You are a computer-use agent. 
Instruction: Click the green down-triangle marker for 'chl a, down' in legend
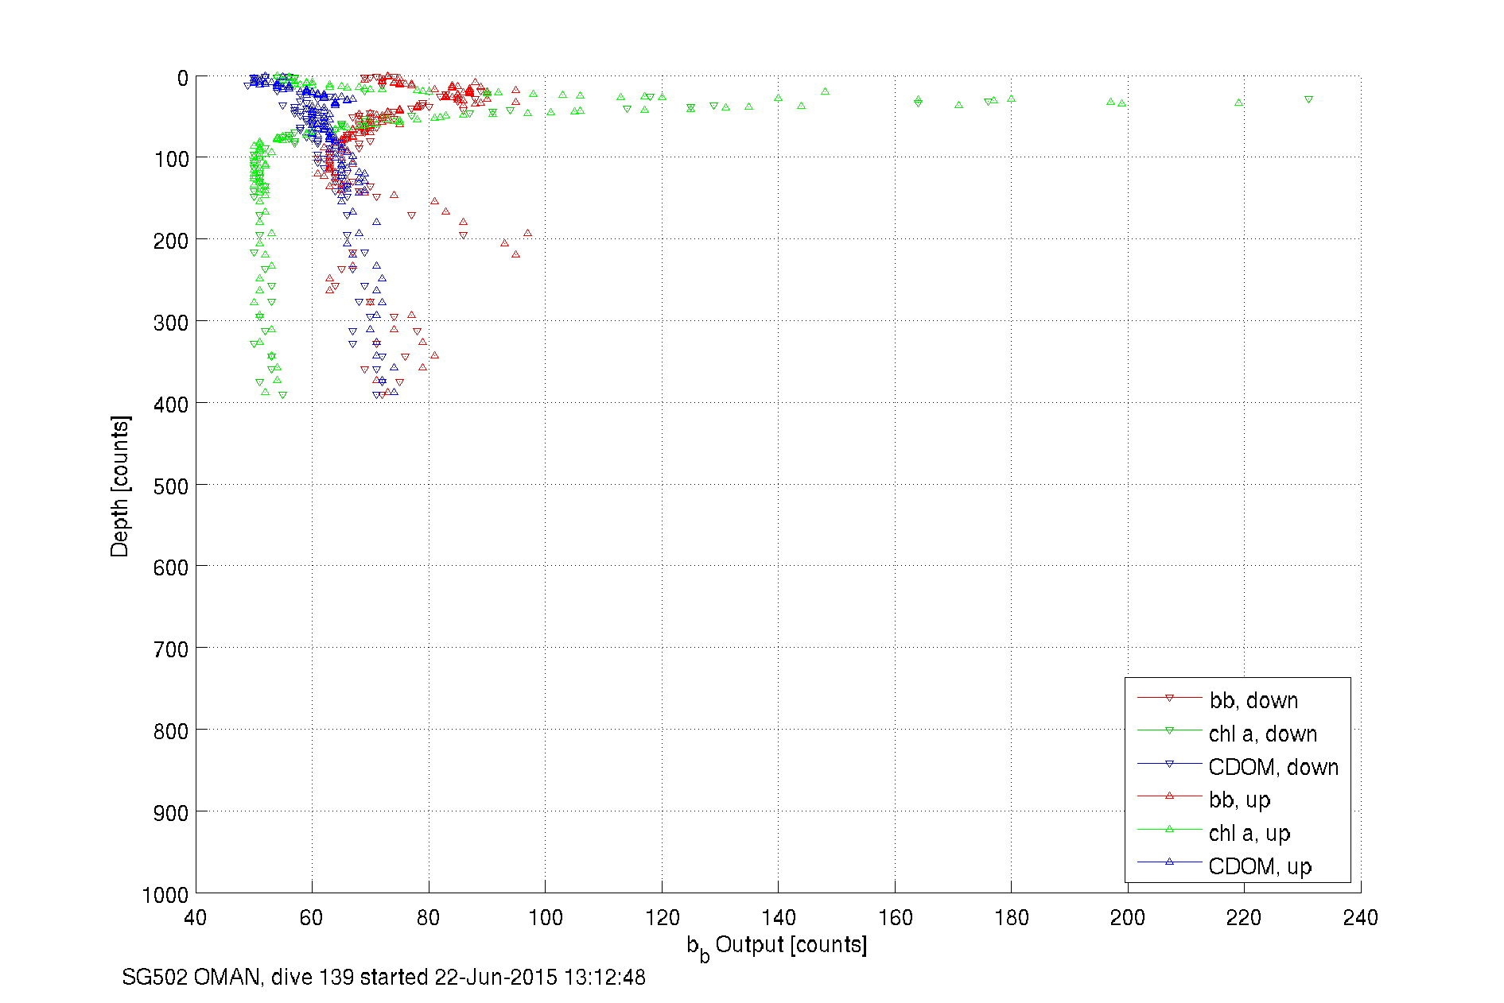(1169, 730)
